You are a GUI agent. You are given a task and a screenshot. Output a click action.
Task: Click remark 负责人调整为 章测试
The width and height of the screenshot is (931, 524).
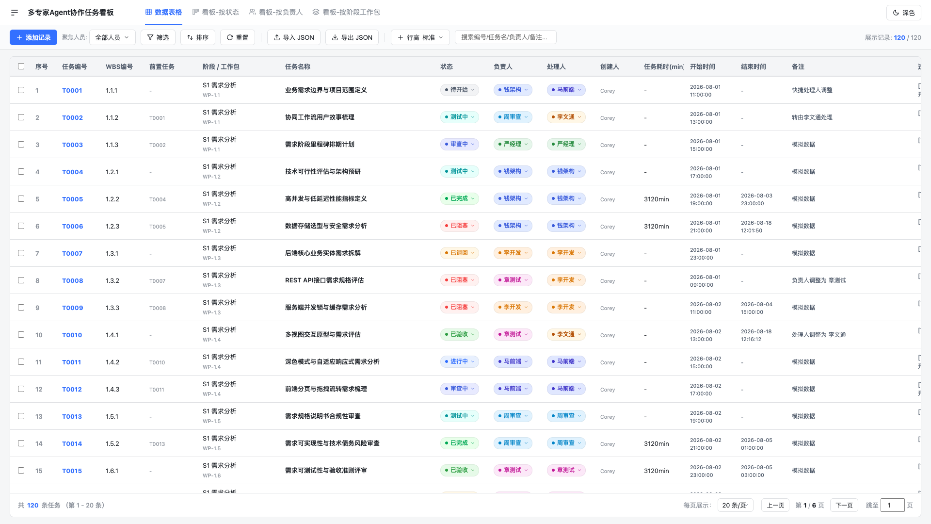pyautogui.click(x=819, y=280)
